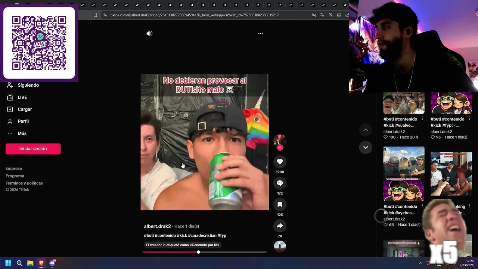The width and height of the screenshot is (478, 269).
Task: Mute the TikTok video sound
Action: click(149, 33)
